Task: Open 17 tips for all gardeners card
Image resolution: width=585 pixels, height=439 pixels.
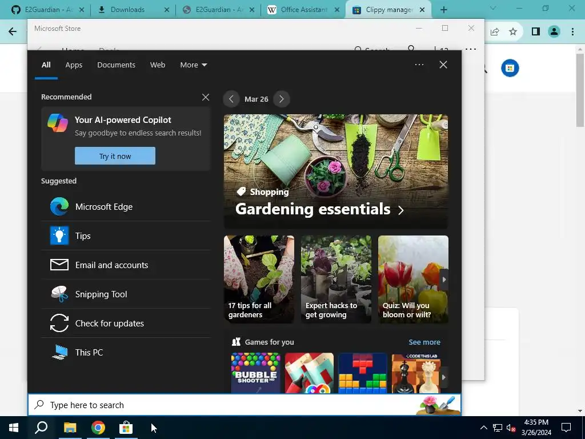Action: pyautogui.click(x=259, y=279)
